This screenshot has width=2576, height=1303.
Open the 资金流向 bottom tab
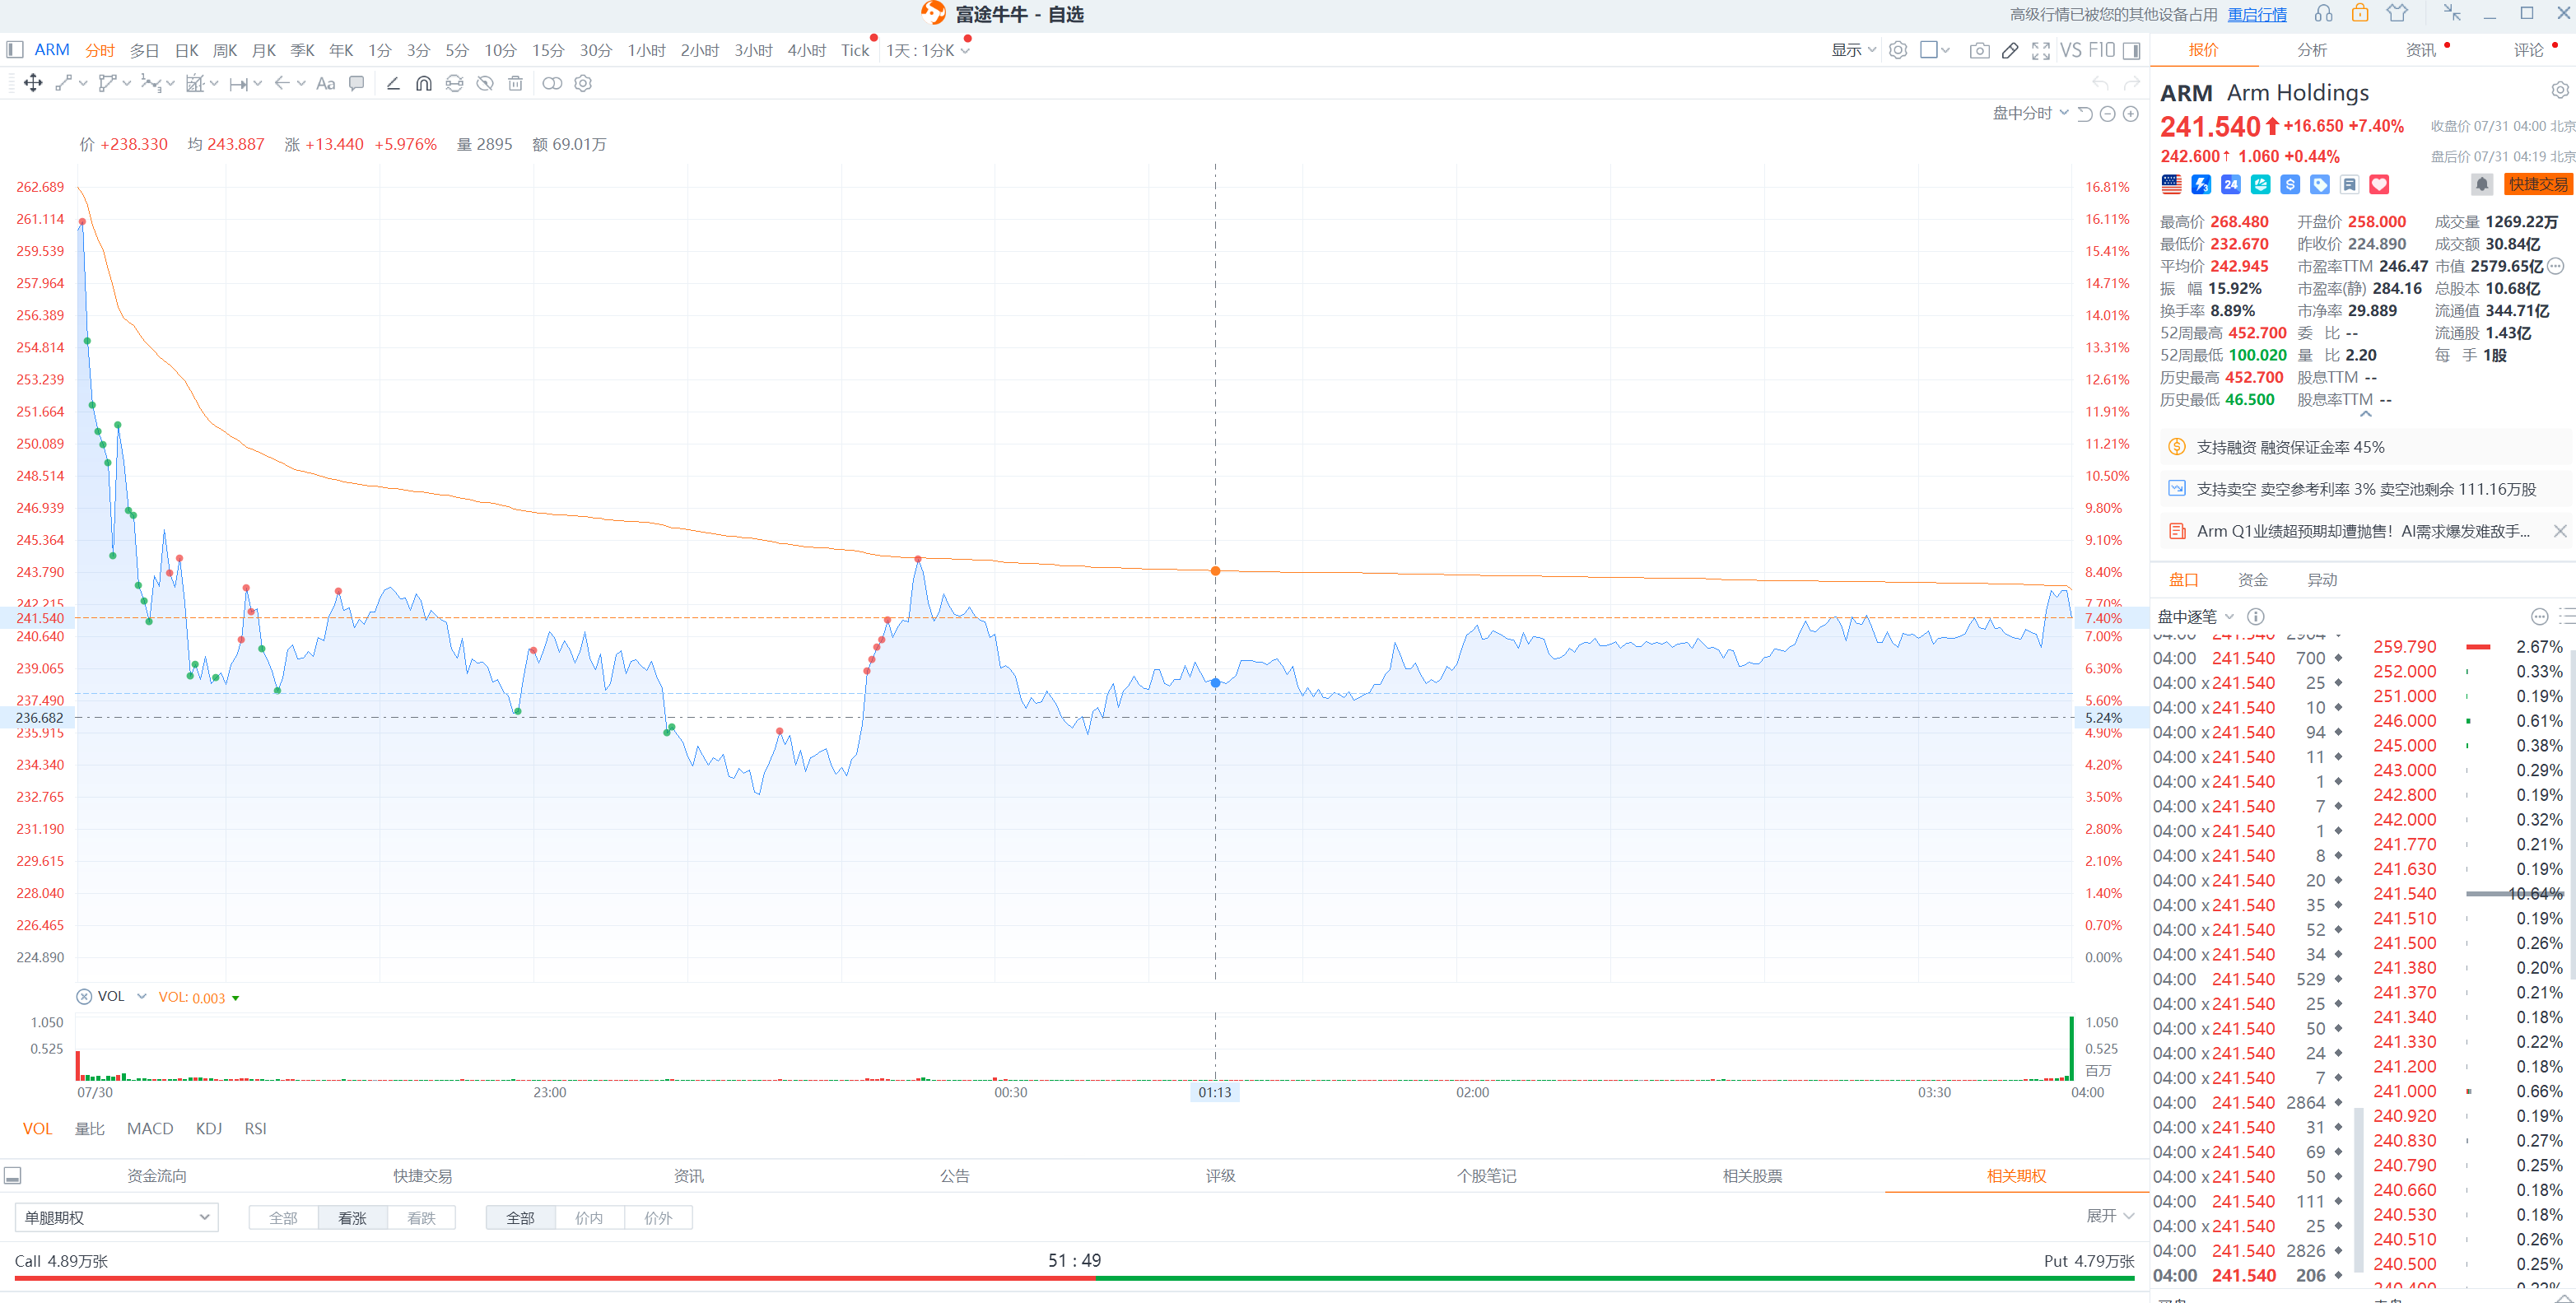tap(157, 1176)
